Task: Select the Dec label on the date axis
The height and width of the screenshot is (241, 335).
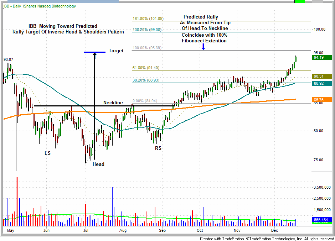Action: 274,231
